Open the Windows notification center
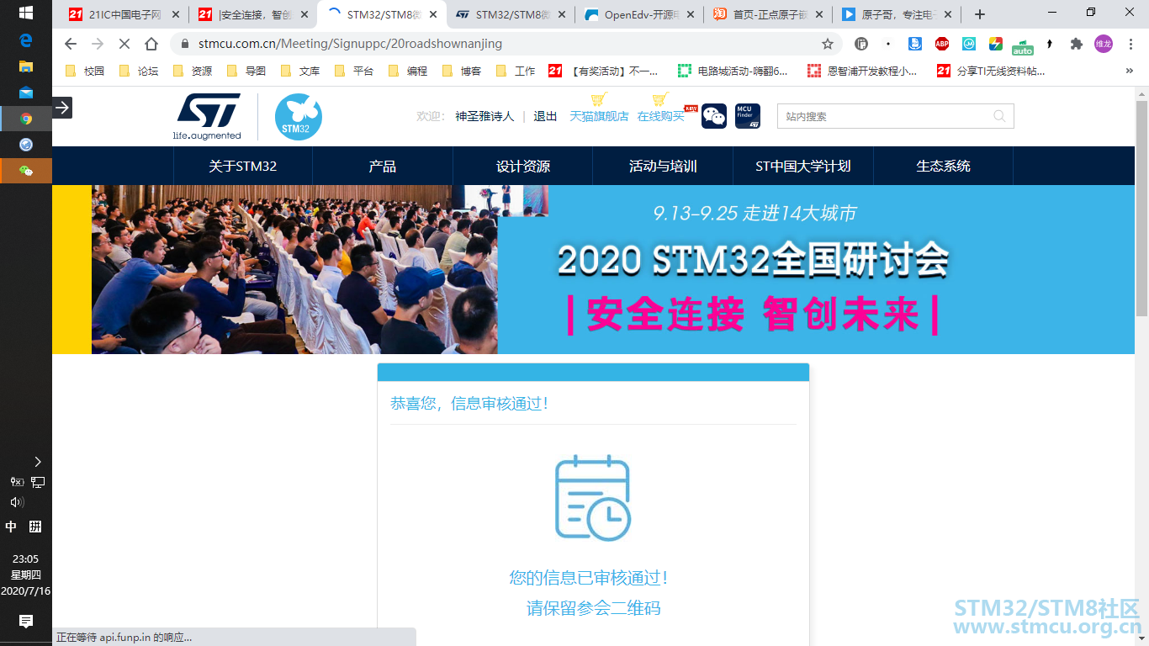Viewport: 1149px width, 646px height. [x=26, y=622]
